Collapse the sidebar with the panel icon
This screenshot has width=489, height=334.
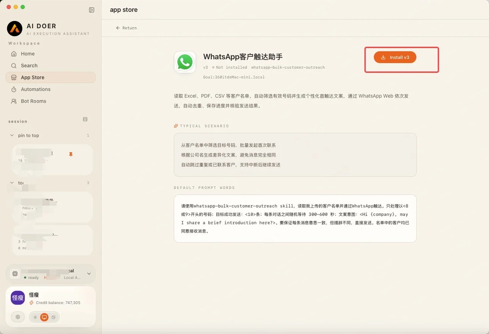click(x=92, y=10)
